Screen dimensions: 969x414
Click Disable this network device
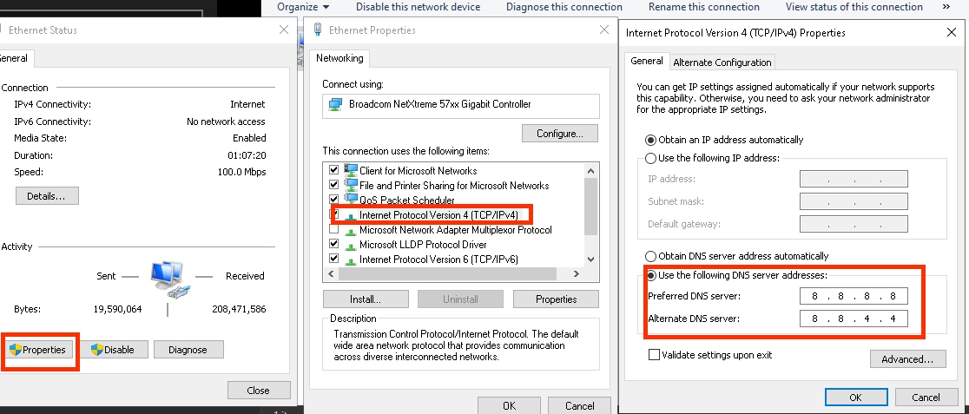pos(418,7)
